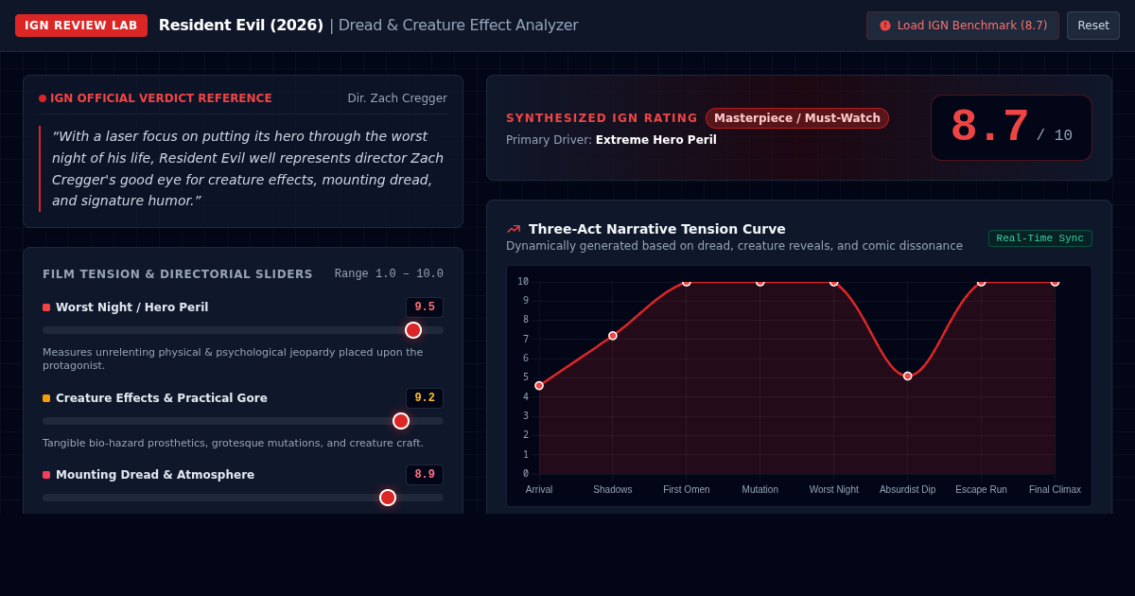This screenshot has height=596, width=1135.
Task: Click the Creature Effects & Practical Gore slider handle
Action: point(401,421)
